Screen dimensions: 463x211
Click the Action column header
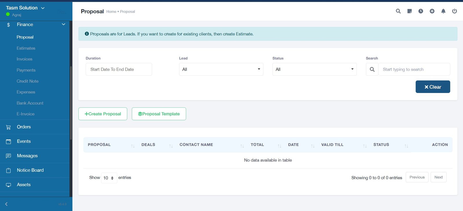[x=440, y=145]
